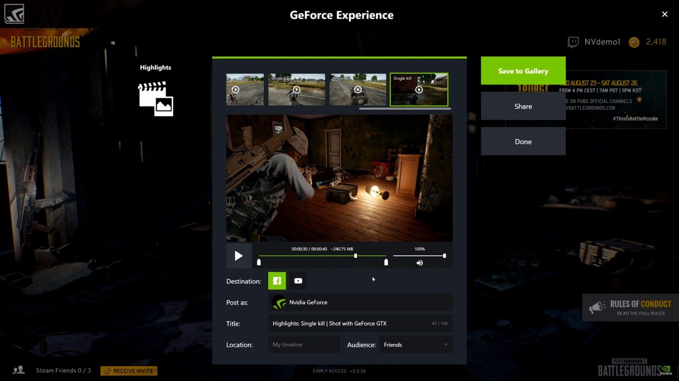Click the Steam Friends 0 / 3 text

point(64,370)
